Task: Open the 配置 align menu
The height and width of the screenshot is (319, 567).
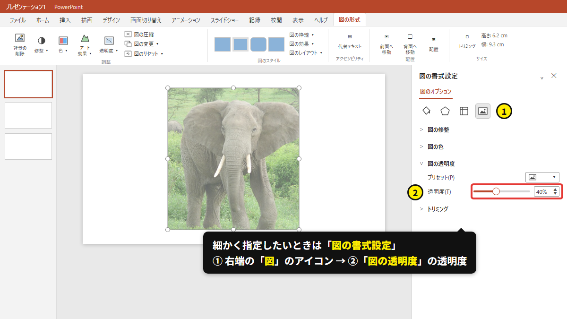Action: [433, 43]
